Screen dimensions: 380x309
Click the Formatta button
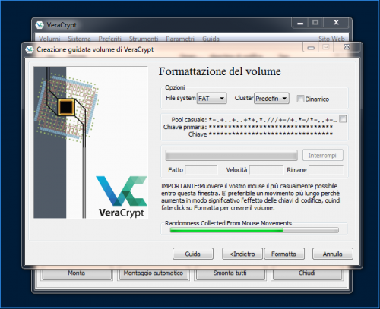pyautogui.click(x=284, y=254)
